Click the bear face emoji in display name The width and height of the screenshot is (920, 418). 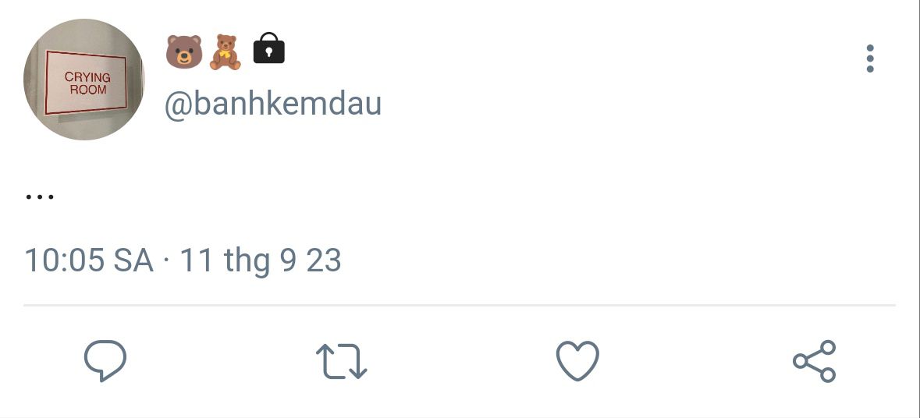click(183, 51)
